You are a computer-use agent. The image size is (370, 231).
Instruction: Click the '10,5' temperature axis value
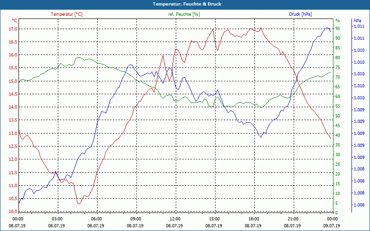click(13, 199)
